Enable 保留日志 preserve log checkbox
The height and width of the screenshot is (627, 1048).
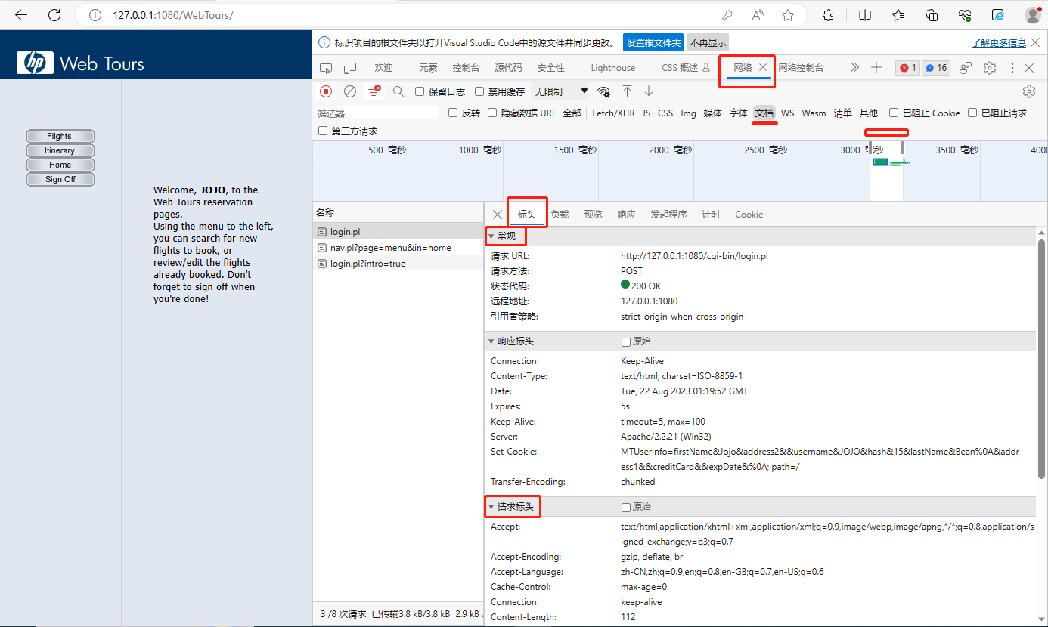pos(420,91)
